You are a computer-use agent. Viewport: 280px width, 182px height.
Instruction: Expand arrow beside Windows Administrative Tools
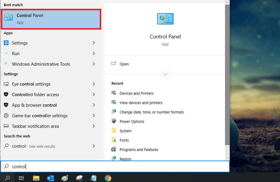94,64
